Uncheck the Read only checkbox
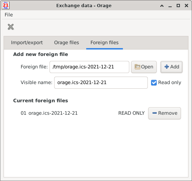192x181 pixels. pyautogui.click(x=154, y=83)
